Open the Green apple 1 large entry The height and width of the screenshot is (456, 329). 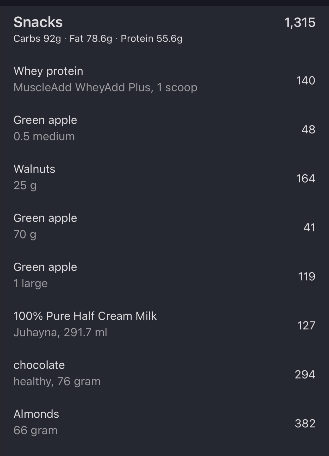45,267
